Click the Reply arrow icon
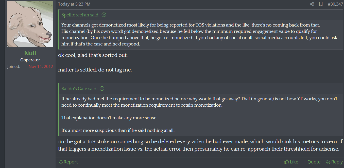The width and height of the screenshot is (344, 168). [x=328, y=162]
